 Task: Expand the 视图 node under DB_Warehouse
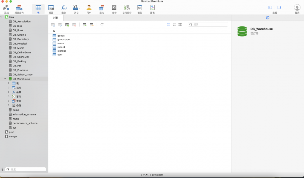point(9,88)
